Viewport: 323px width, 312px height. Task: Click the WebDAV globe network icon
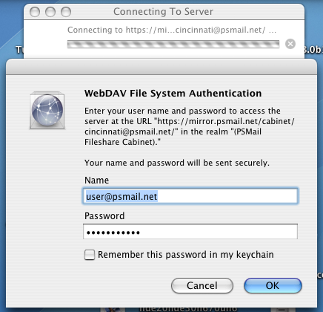tap(47, 111)
